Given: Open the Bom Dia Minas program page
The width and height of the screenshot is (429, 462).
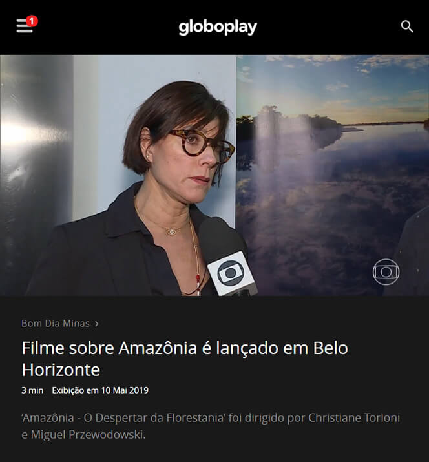Looking at the screenshot, I should (56, 324).
